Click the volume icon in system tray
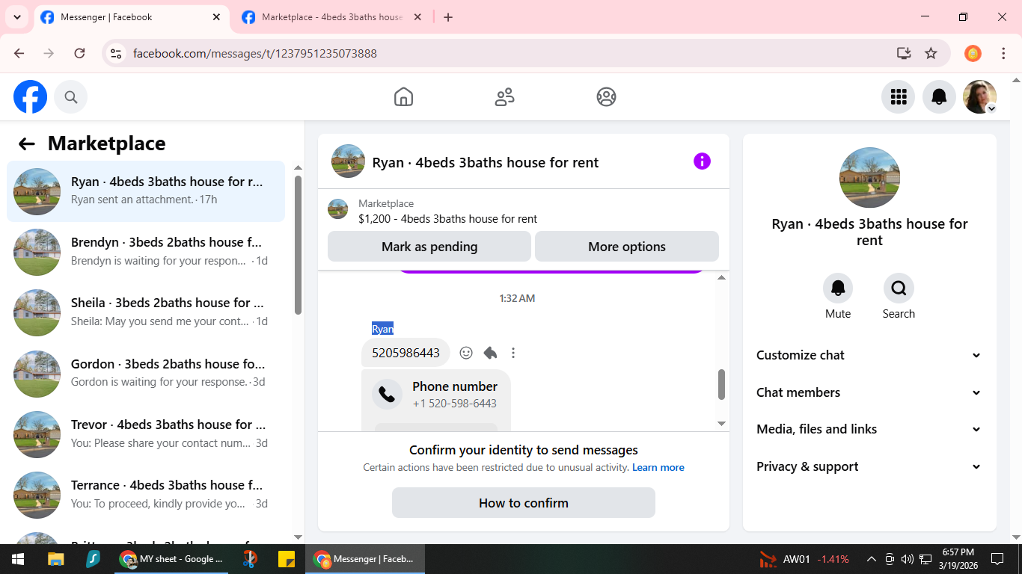The height and width of the screenshot is (574, 1022). click(x=908, y=559)
